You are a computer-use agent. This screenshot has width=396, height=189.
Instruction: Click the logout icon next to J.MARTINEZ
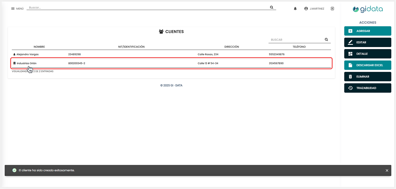tap(332, 9)
